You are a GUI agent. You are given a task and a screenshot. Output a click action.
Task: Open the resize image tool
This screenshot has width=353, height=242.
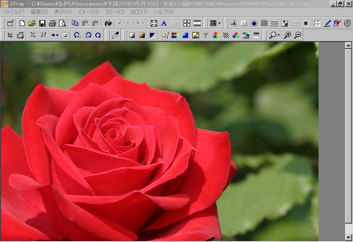(20, 35)
